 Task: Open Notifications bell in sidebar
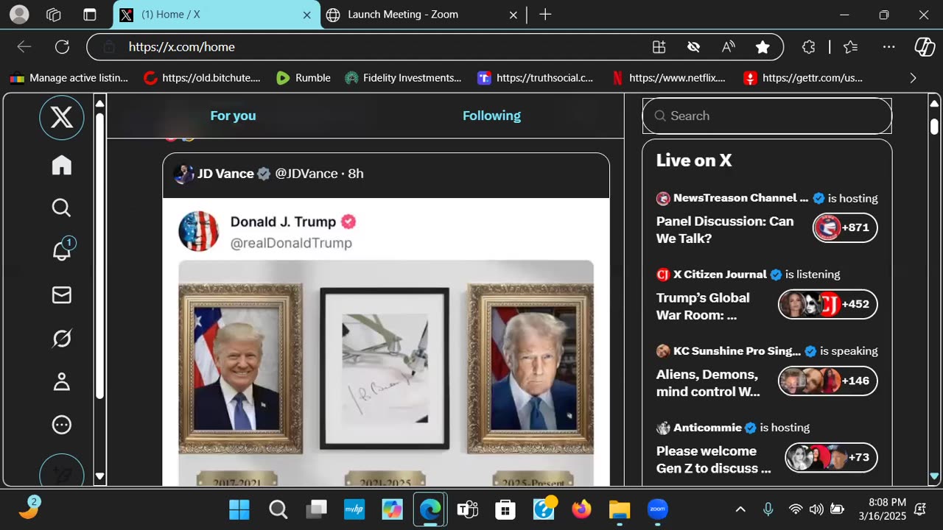pos(62,251)
